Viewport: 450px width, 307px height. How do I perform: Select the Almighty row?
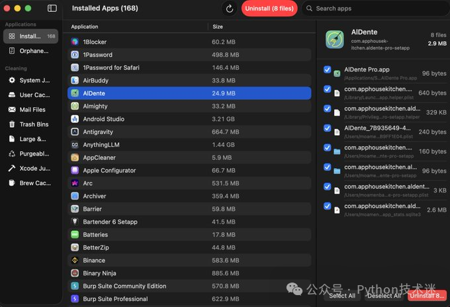click(x=189, y=106)
